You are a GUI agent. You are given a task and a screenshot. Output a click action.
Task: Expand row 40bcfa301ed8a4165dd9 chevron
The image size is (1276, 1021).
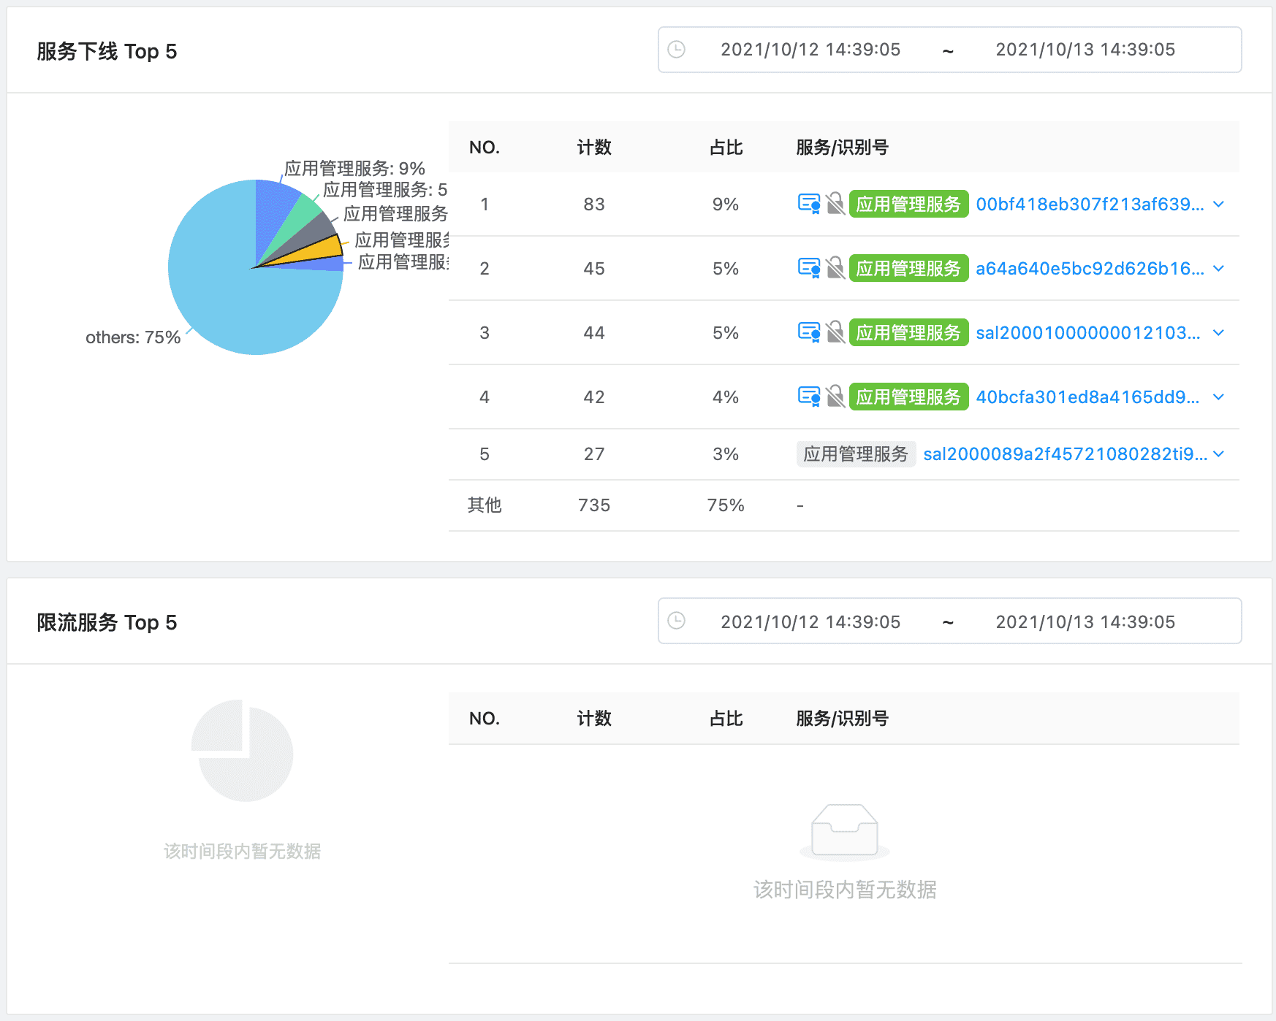(x=1218, y=397)
